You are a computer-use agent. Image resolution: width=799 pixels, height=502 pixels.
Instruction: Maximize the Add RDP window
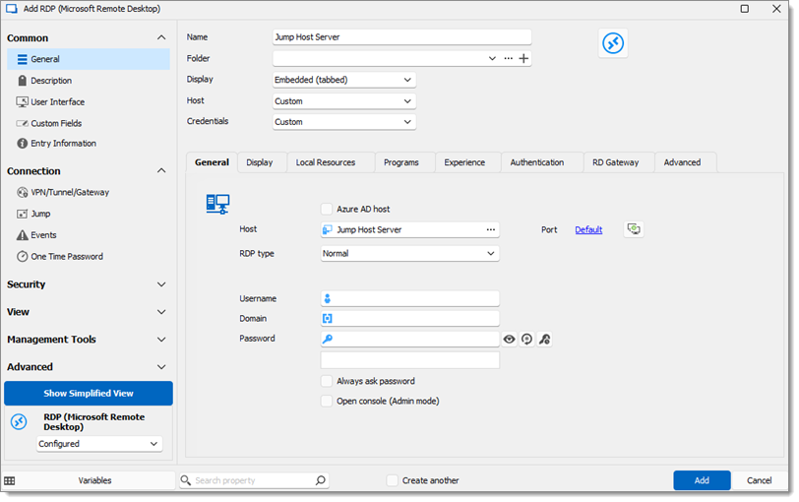coord(745,9)
